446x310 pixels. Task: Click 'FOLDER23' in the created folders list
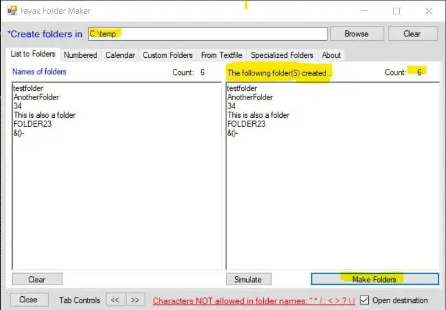click(246, 124)
